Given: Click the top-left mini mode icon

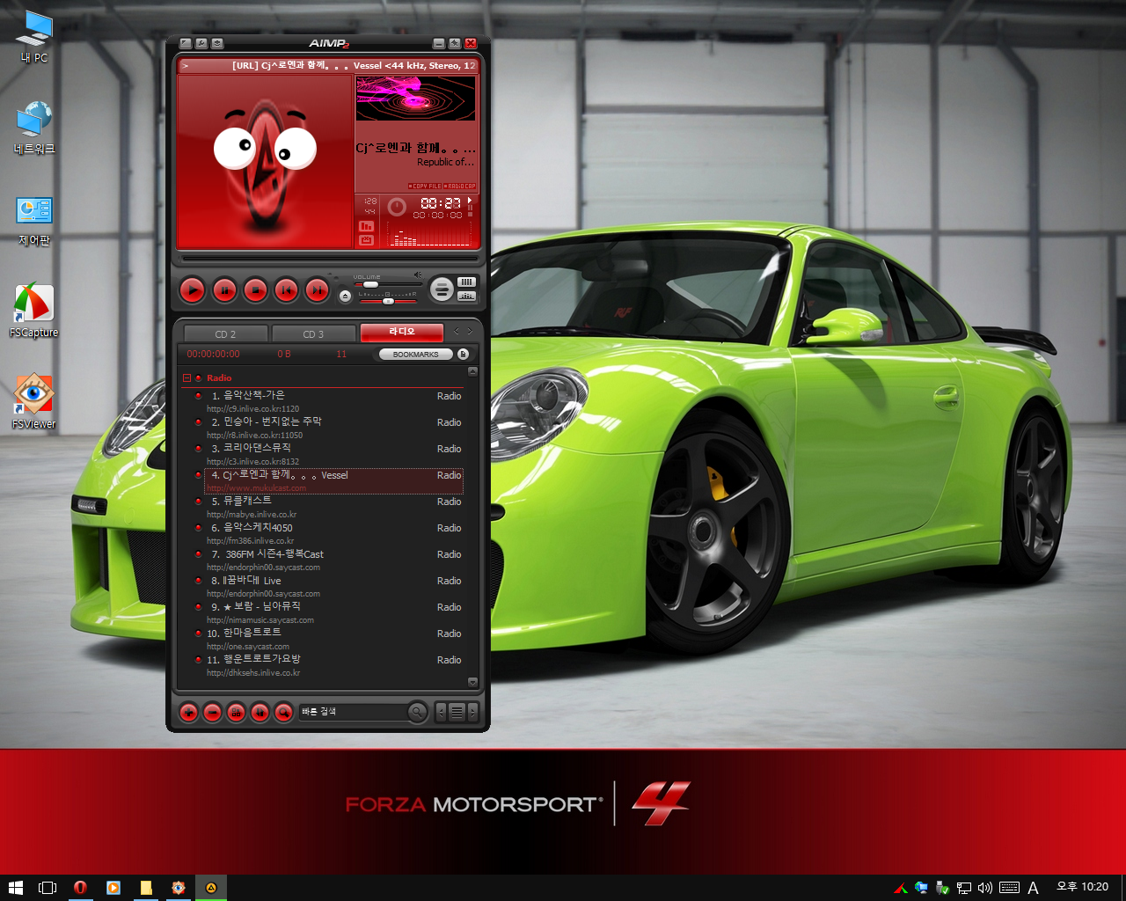Looking at the screenshot, I should pyautogui.click(x=186, y=43).
